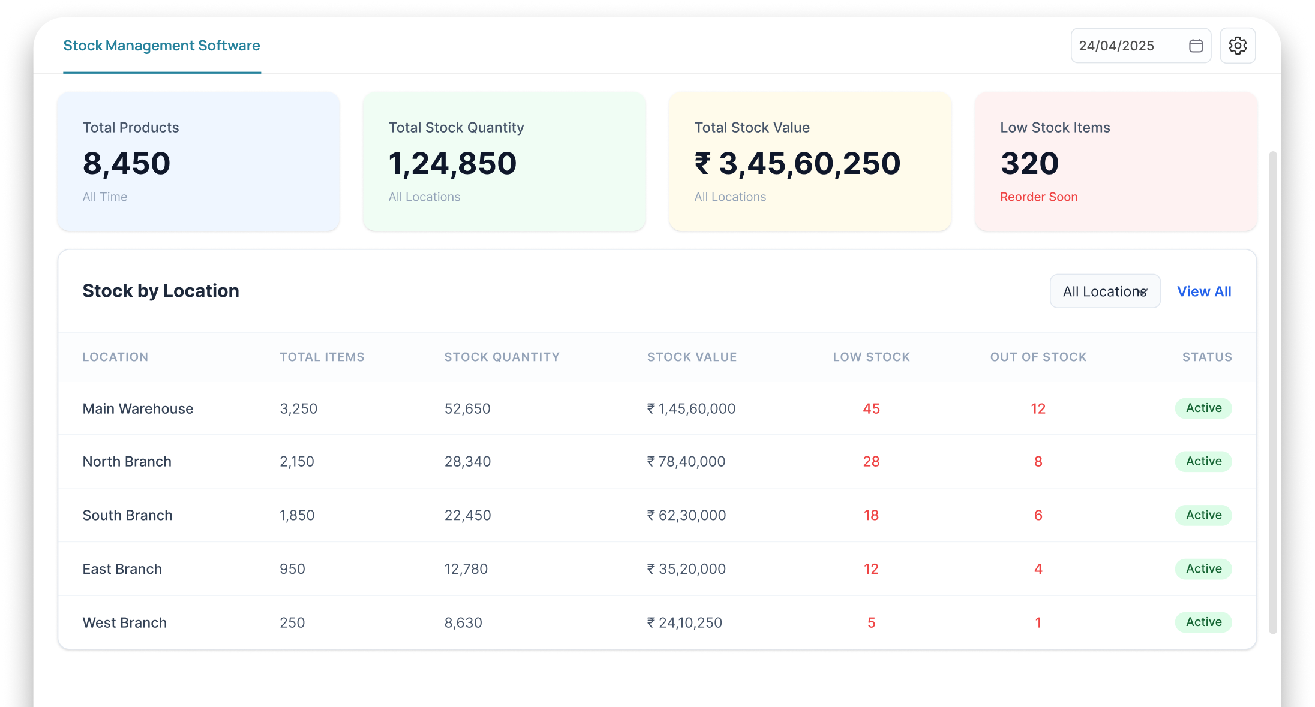1315x707 pixels.
Task: Click total items 250 for West Branch
Action: tap(292, 622)
